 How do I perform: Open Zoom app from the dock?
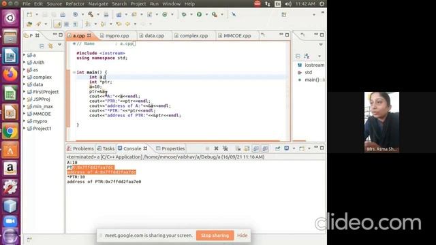coord(10,221)
